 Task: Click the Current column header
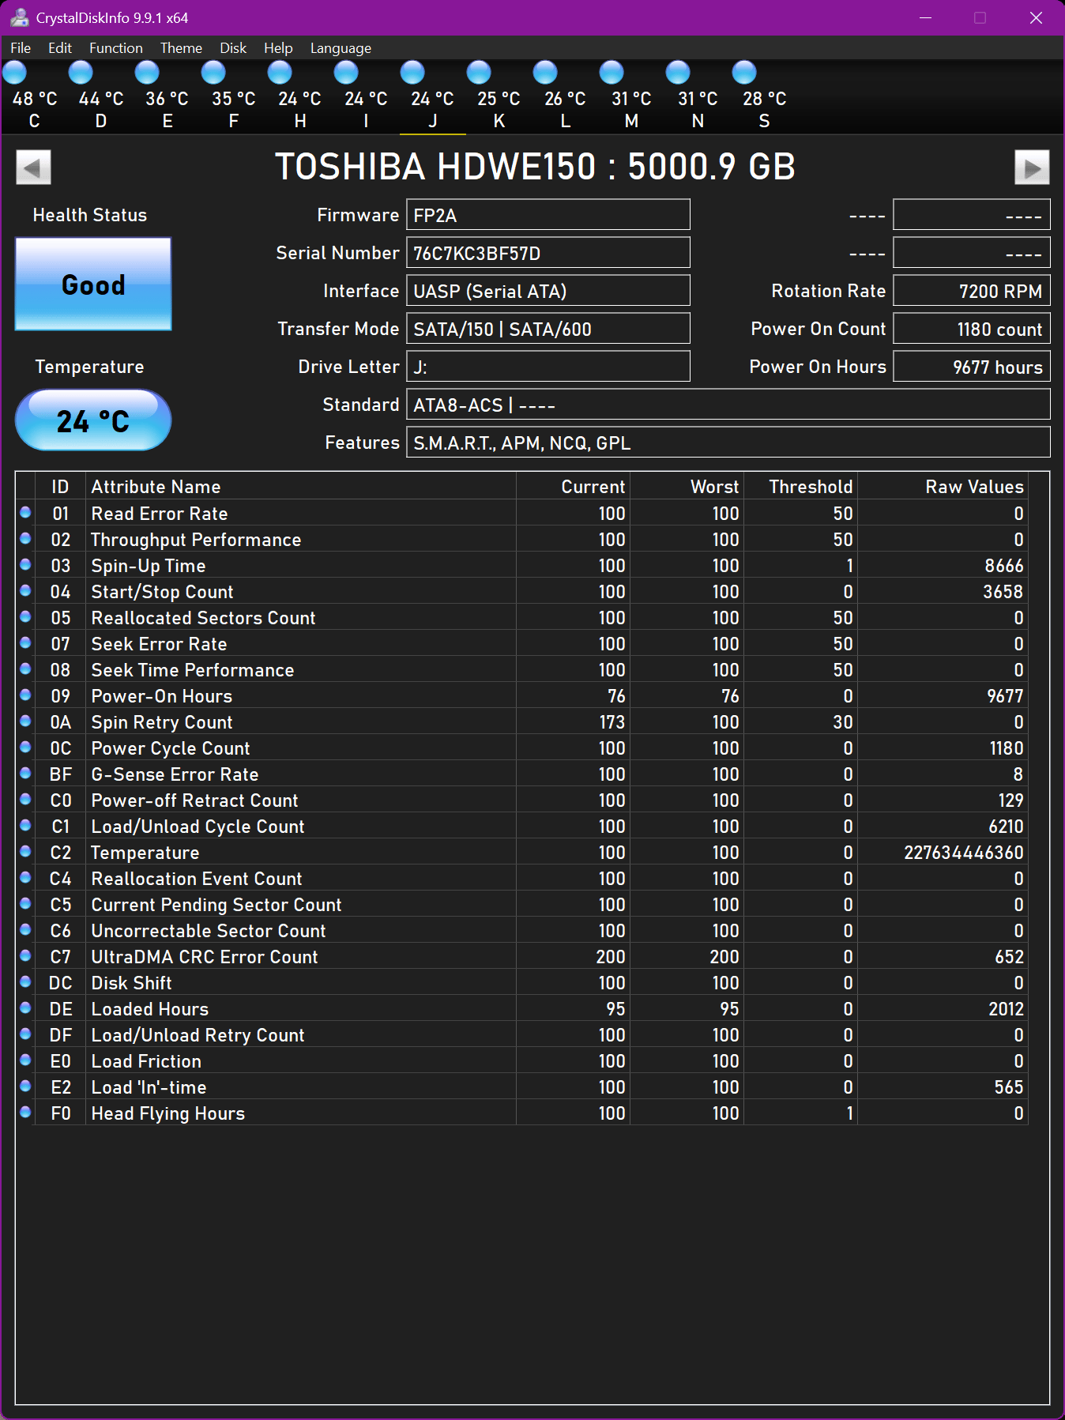point(573,486)
